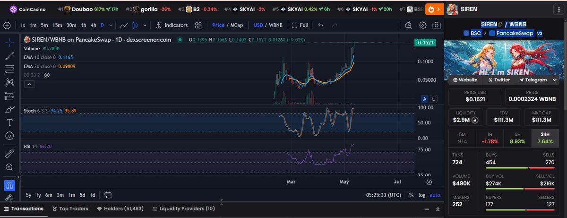This screenshot has height=218, width=567.
Task: Open the chart style dropdown arrow
Action: 145,25
